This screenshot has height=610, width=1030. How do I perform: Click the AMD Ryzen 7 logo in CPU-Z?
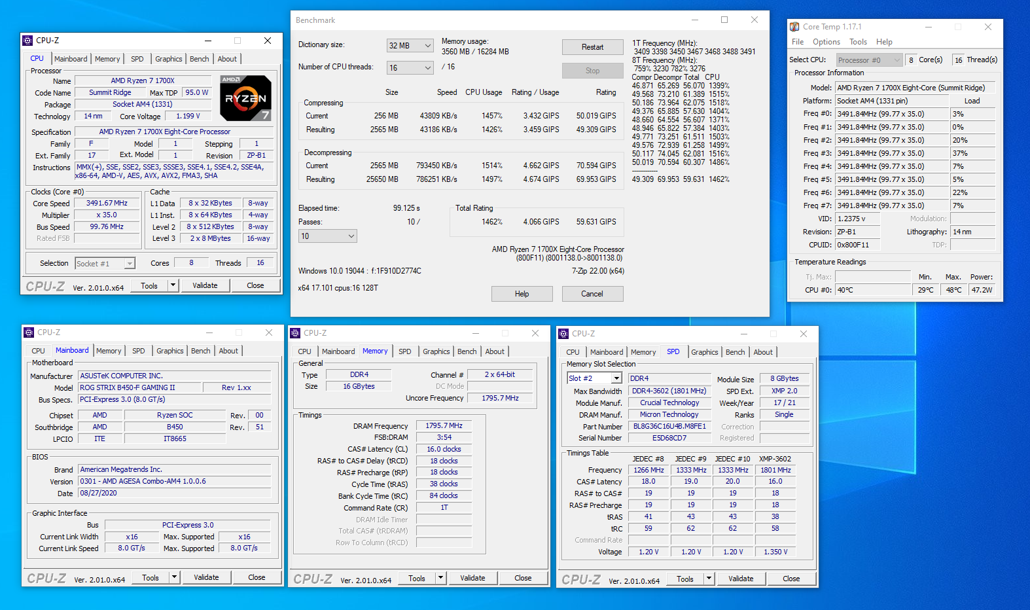tap(245, 98)
